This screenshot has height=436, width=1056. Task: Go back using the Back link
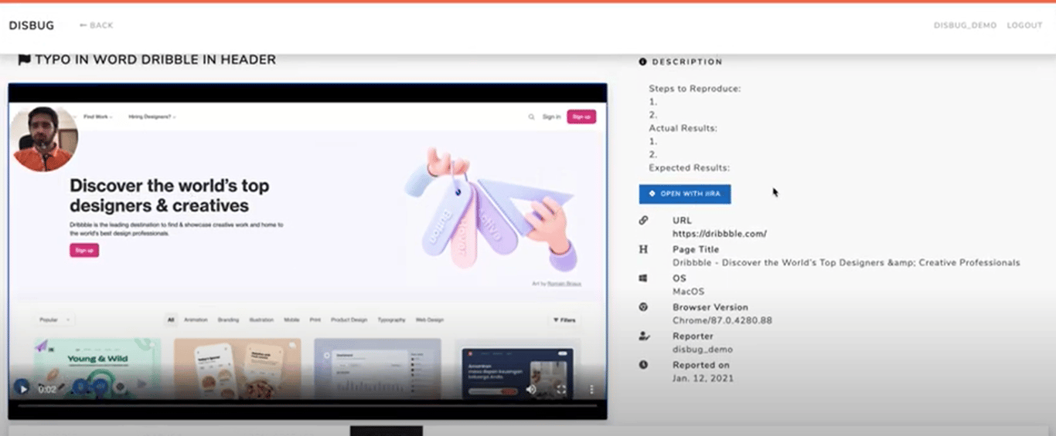click(97, 25)
